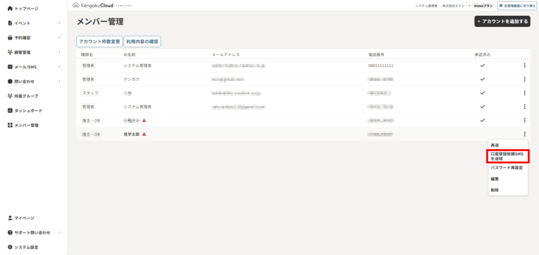Expand the メール/SMS sidebar submenu

[59, 67]
